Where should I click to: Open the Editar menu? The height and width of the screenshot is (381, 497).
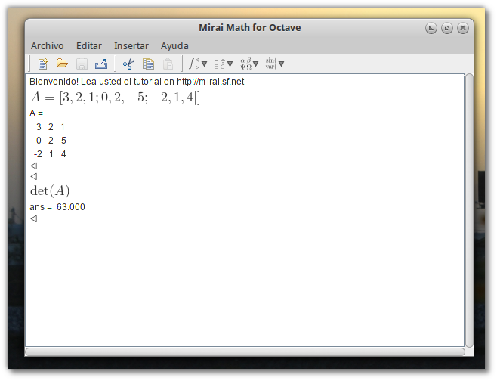[89, 46]
